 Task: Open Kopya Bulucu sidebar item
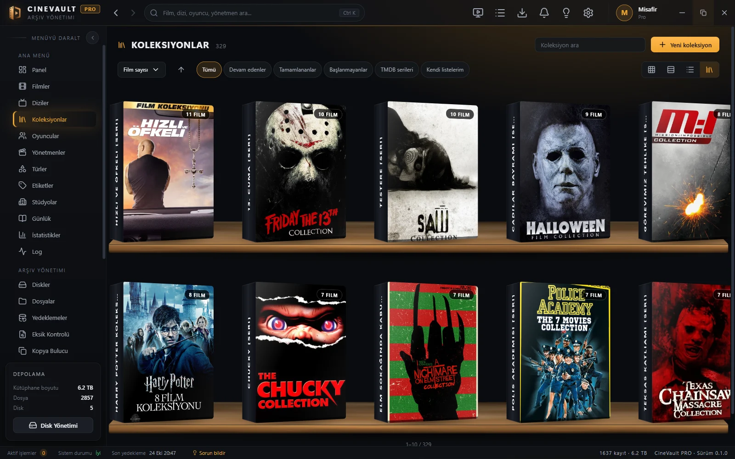point(55,351)
